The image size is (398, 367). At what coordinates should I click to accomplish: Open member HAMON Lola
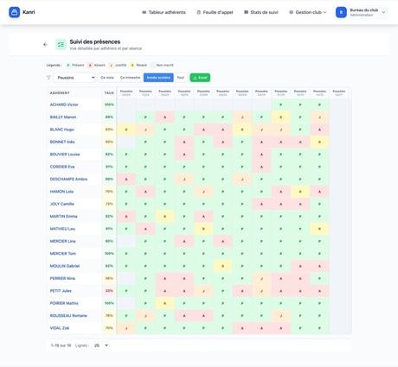click(61, 192)
